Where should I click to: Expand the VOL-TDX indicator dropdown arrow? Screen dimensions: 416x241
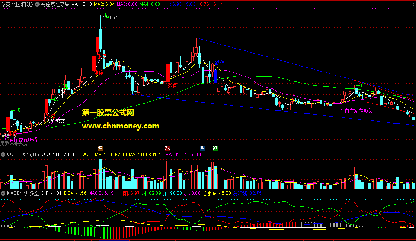coord(3,155)
